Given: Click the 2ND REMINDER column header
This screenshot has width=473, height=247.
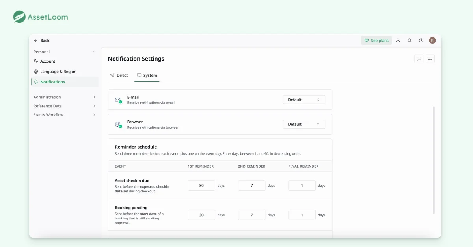Looking at the screenshot, I should pos(251,166).
